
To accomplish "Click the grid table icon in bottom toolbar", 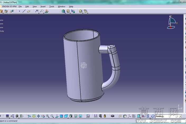I will tap(7, 116).
